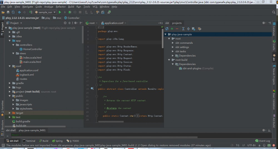Open the Project Structure toolbar icon

[103, 12]
